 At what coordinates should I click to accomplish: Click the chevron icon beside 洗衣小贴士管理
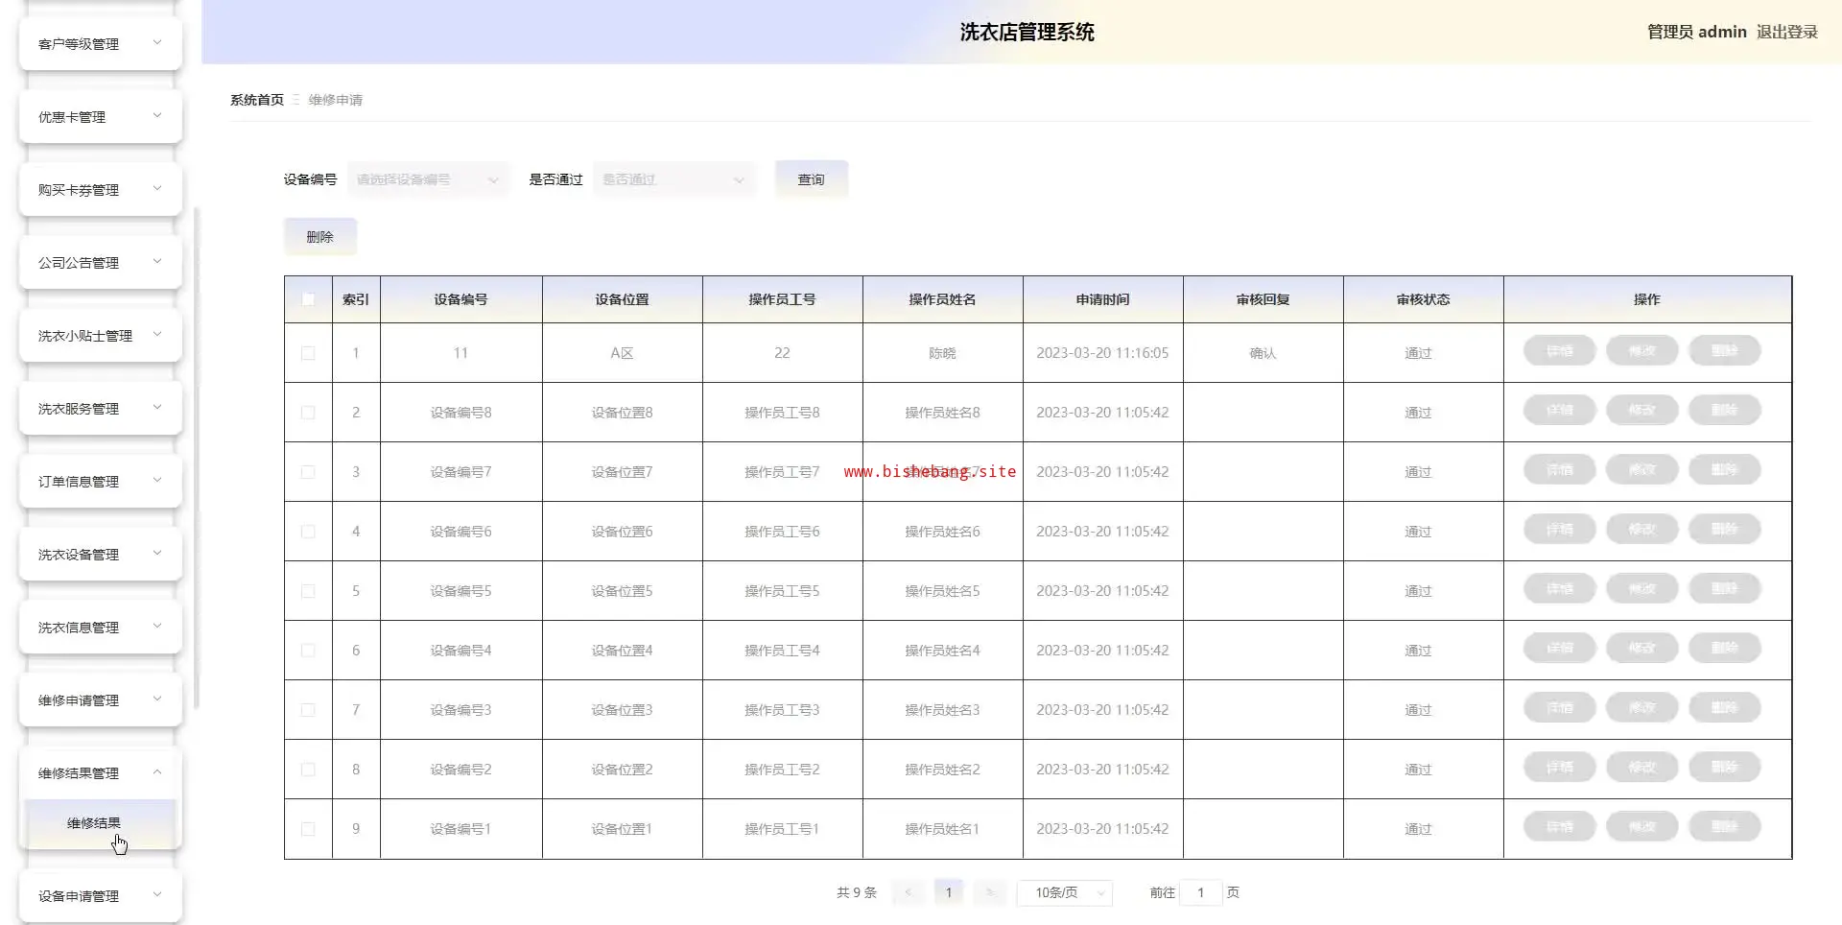click(157, 335)
